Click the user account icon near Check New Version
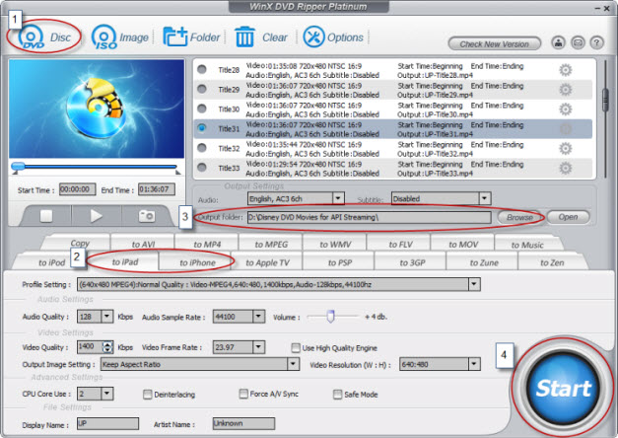The width and height of the screenshot is (618, 438). tap(558, 42)
